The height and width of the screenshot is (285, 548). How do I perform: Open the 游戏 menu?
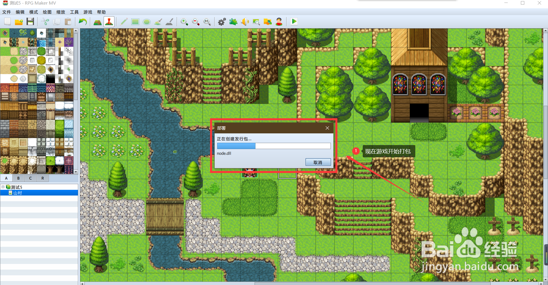pyautogui.click(x=88, y=12)
